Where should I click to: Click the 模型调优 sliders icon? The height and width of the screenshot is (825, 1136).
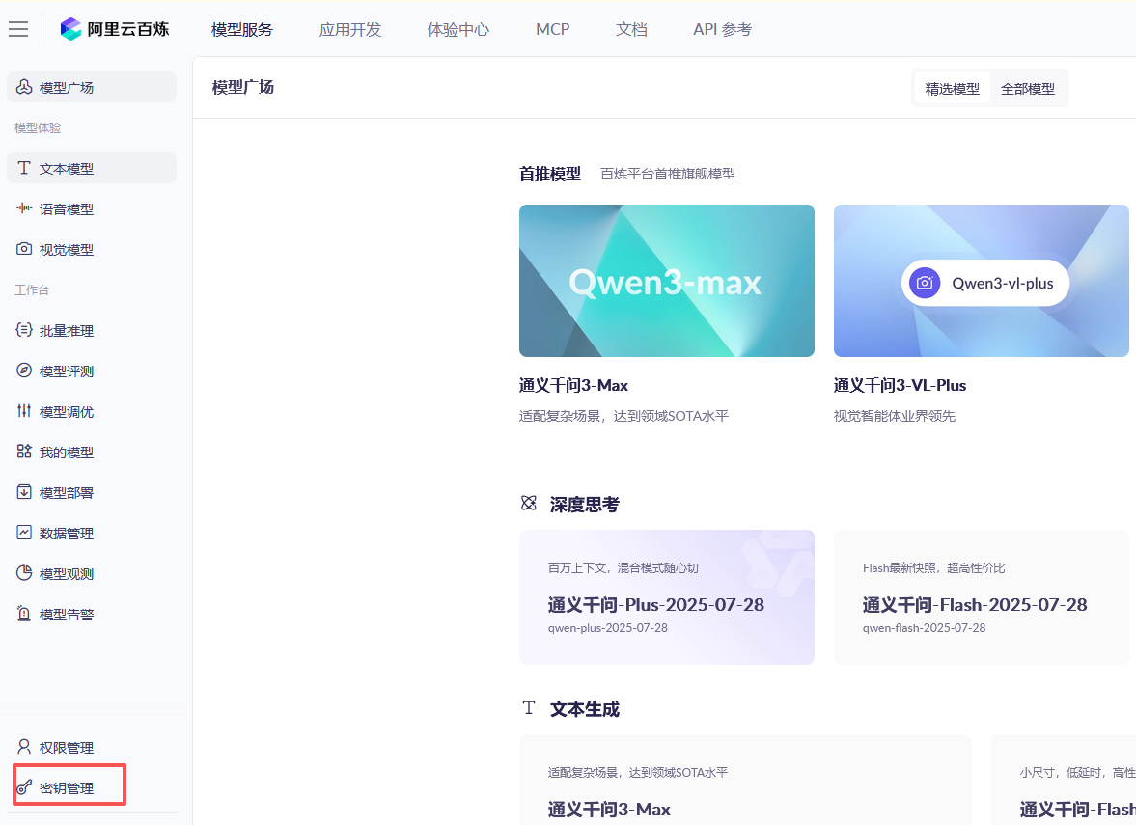[x=24, y=411]
